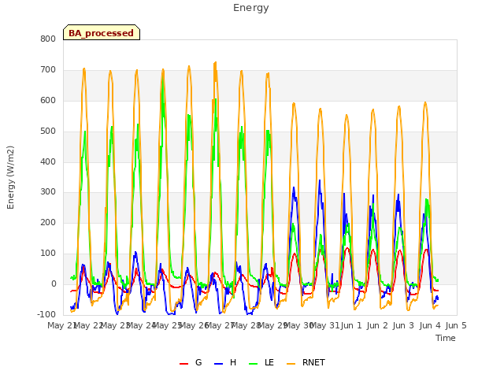Click the 200 y-axis tick label
The width and height of the screenshot is (504, 378).
click(48, 222)
